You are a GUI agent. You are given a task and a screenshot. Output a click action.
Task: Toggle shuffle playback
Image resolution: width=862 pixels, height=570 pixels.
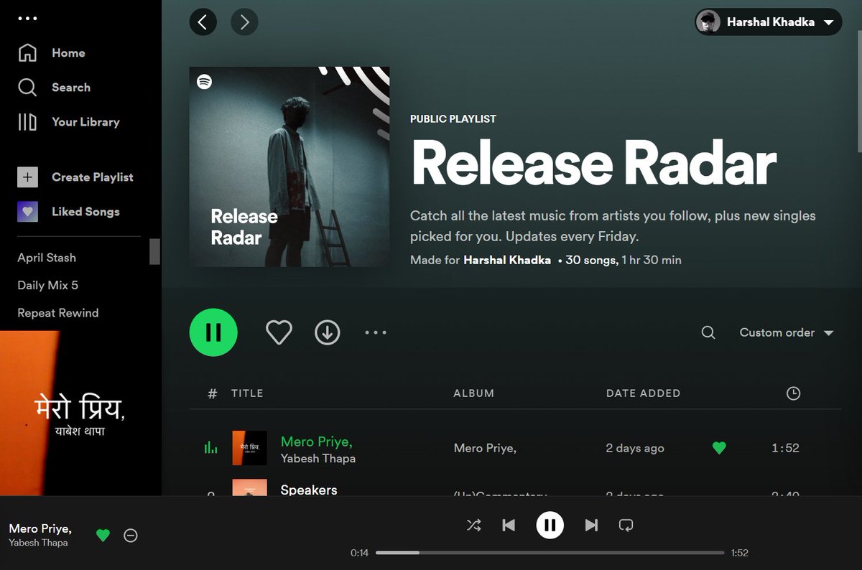(x=473, y=525)
